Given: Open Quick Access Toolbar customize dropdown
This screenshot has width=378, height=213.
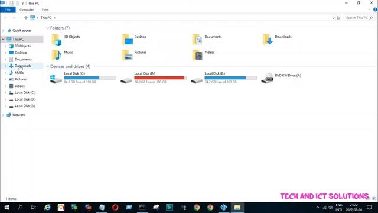Looking at the screenshot, I should (22, 4).
